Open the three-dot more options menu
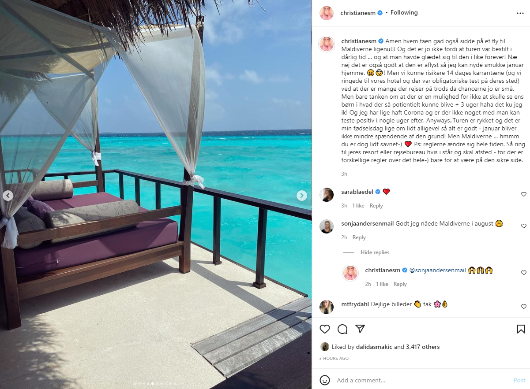 tap(520, 13)
